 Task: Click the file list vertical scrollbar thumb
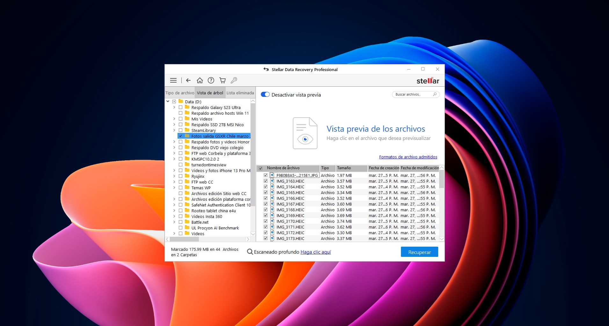click(442, 179)
